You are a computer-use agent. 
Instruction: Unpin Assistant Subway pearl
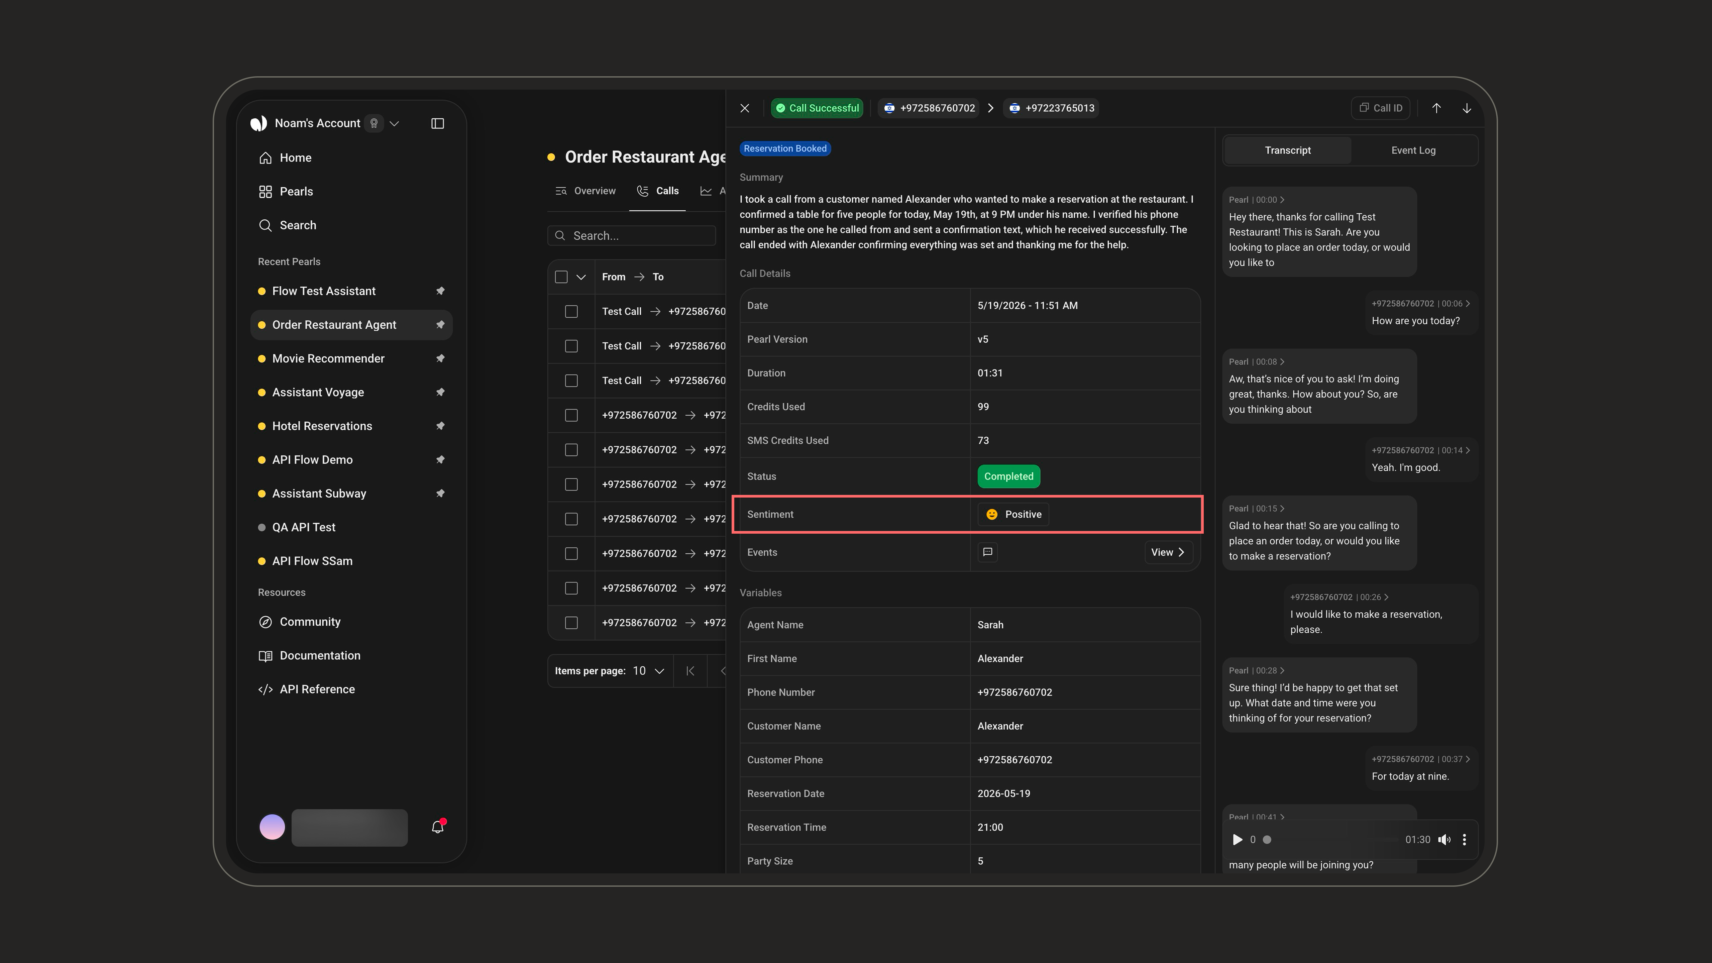click(440, 494)
